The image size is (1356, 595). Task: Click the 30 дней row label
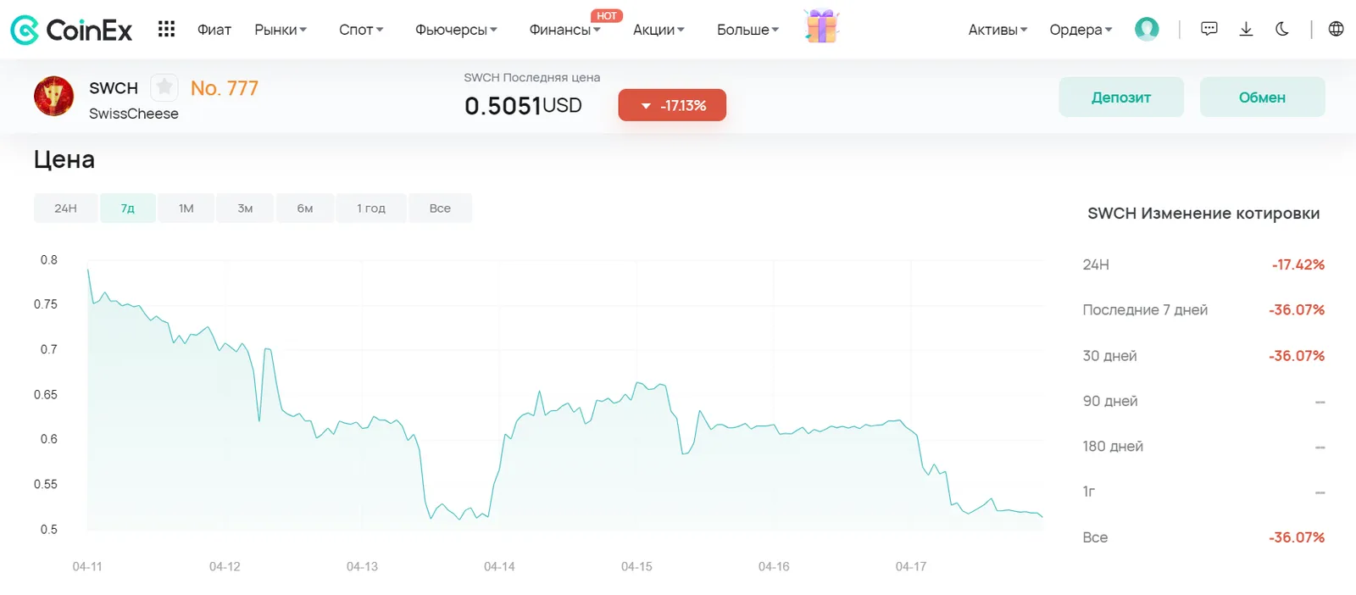click(x=1109, y=356)
